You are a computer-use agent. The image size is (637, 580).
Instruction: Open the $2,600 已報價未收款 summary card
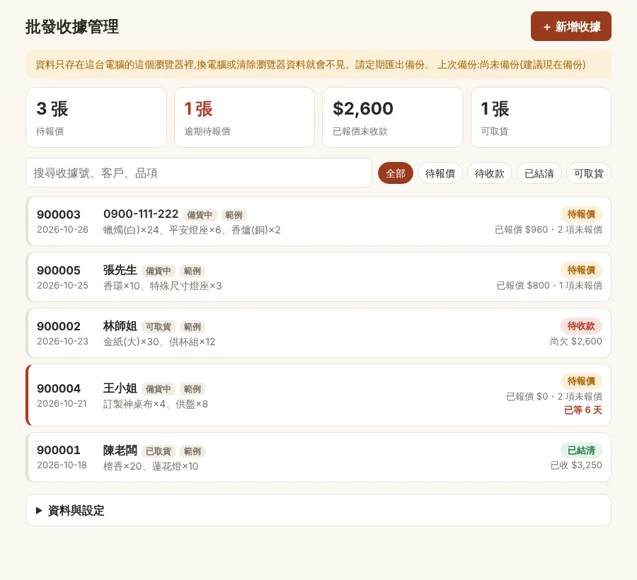point(393,117)
